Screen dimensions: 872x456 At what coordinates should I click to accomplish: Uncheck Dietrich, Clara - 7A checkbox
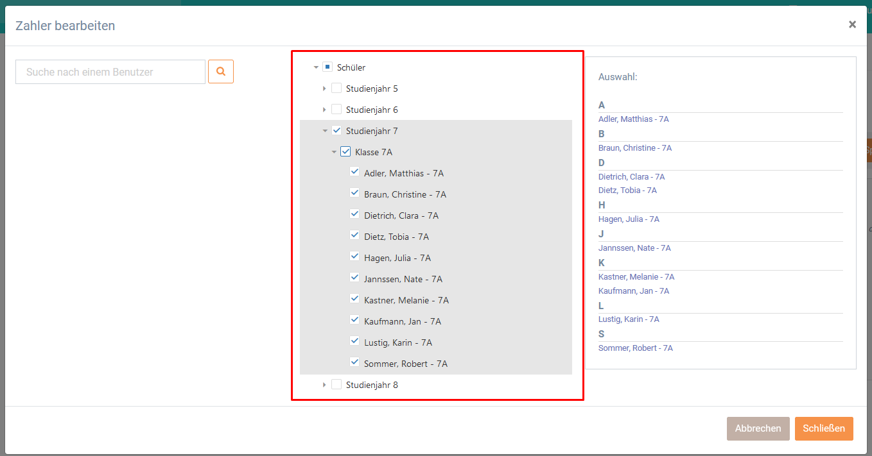(x=354, y=215)
